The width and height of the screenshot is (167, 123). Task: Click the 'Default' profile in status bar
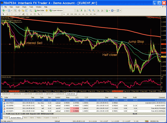[x=57, y=121]
